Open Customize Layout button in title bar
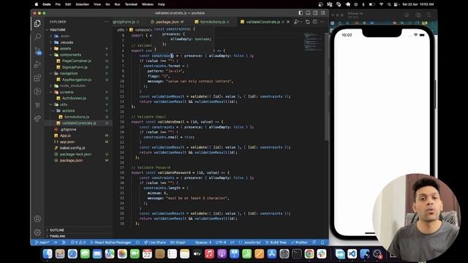This screenshot has height=263, width=468. (x=323, y=13)
